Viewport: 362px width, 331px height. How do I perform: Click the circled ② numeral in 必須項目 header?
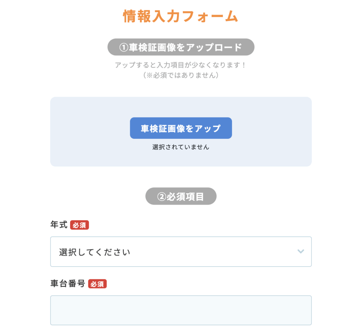pyautogui.click(x=161, y=196)
